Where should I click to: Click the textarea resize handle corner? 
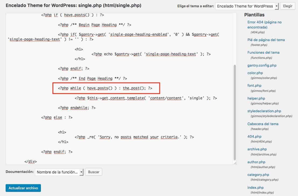pyautogui.click(x=235, y=163)
